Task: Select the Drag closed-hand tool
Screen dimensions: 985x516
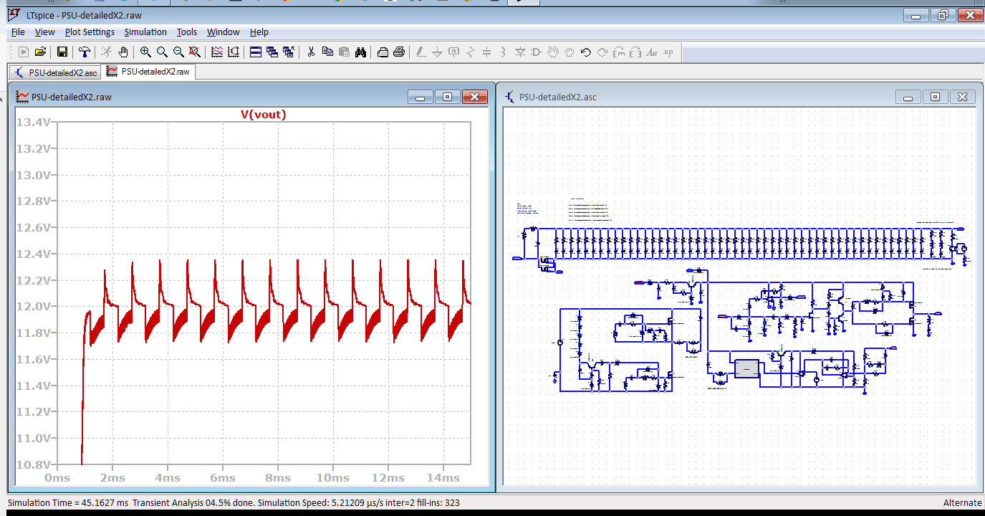Action: (x=570, y=52)
